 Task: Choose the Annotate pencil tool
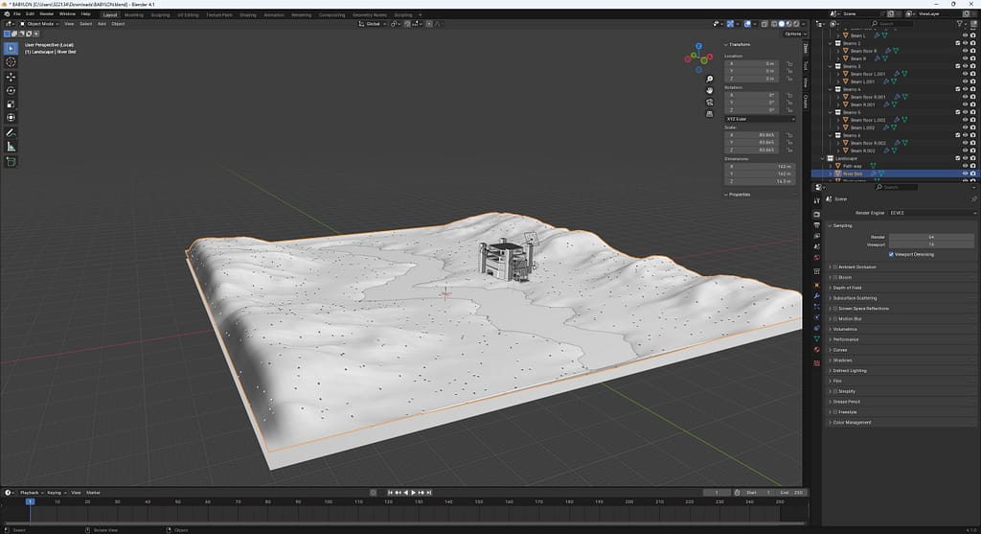(11, 132)
